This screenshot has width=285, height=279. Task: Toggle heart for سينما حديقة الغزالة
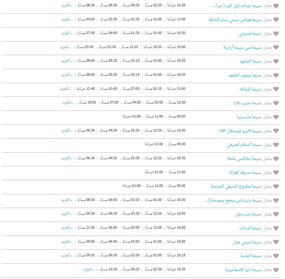276,173
